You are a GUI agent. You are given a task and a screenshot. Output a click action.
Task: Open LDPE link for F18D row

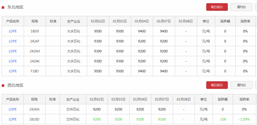13,71
